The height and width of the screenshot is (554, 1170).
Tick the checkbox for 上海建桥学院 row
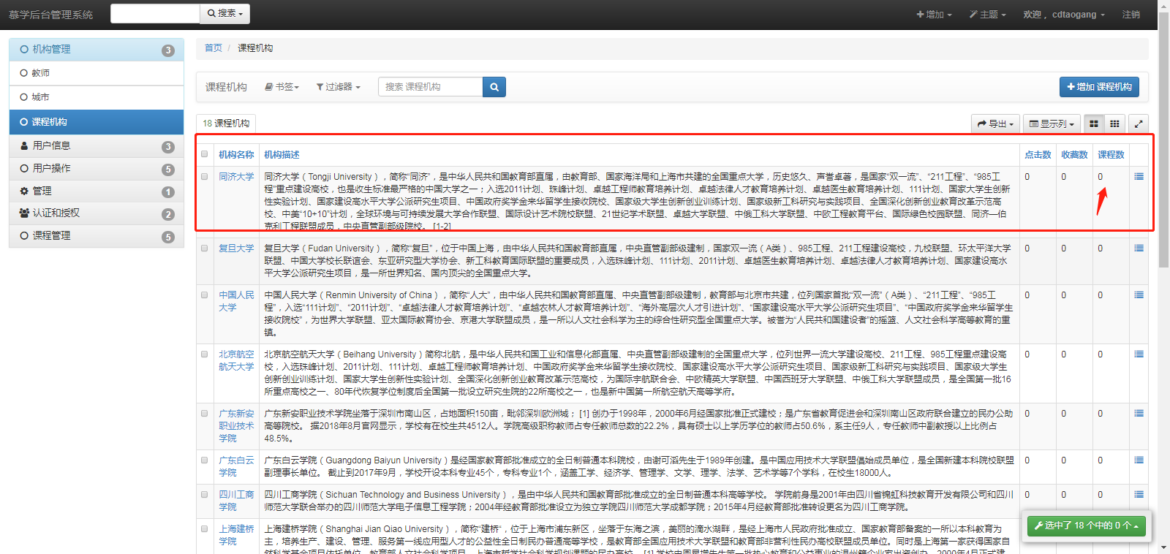click(x=205, y=529)
